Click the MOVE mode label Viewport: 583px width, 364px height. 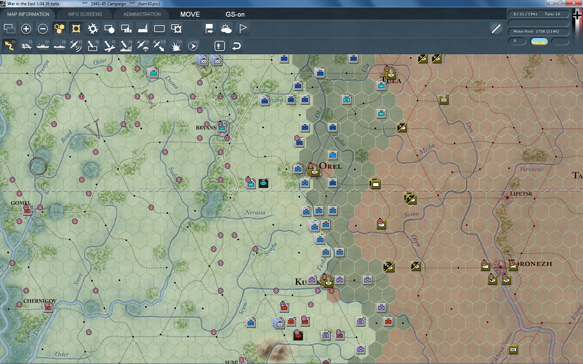point(190,14)
